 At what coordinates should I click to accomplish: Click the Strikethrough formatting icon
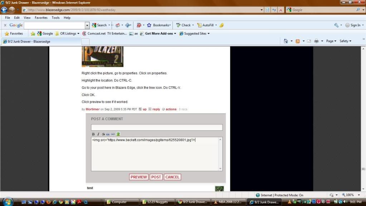tap(103, 134)
